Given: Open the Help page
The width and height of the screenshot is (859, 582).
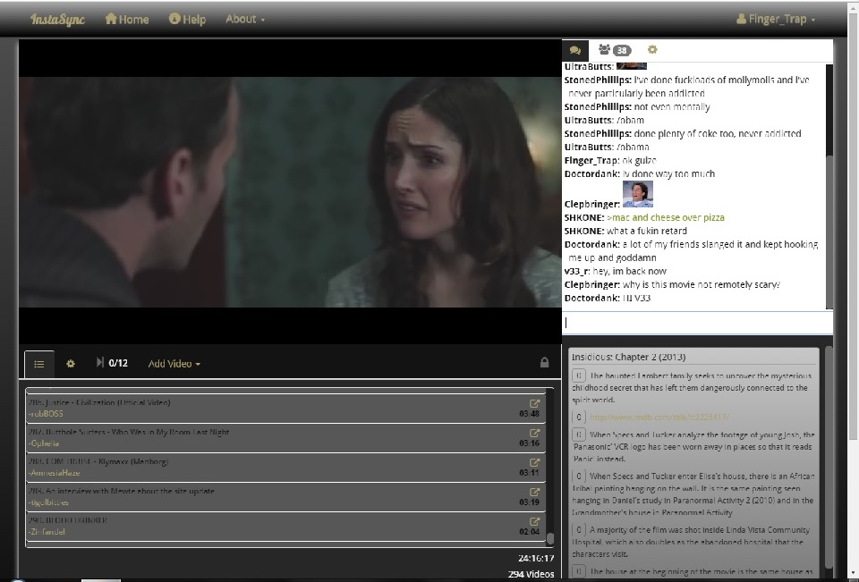Looking at the screenshot, I should pyautogui.click(x=187, y=19).
